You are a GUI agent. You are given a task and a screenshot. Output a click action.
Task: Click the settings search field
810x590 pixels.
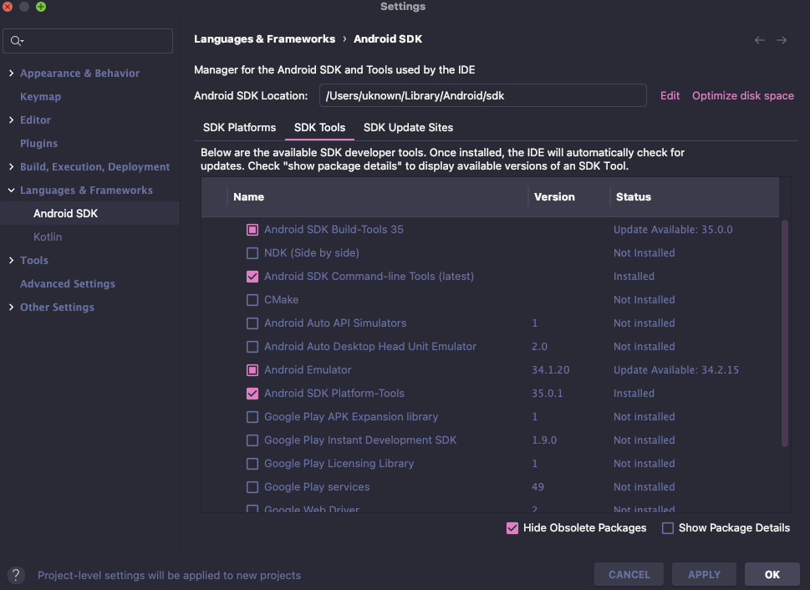(x=88, y=41)
